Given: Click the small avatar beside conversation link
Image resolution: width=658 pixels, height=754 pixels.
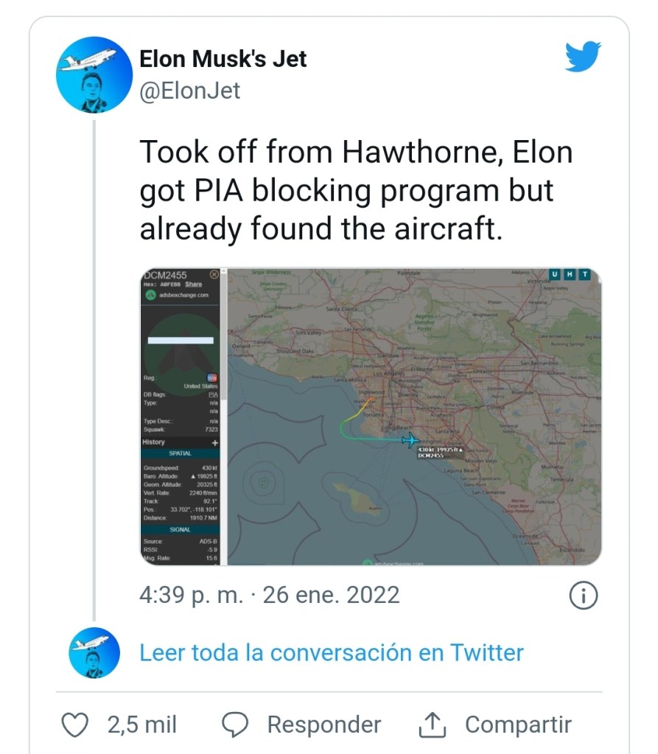Looking at the screenshot, I should pyautogui.click(x=94, y=653).
